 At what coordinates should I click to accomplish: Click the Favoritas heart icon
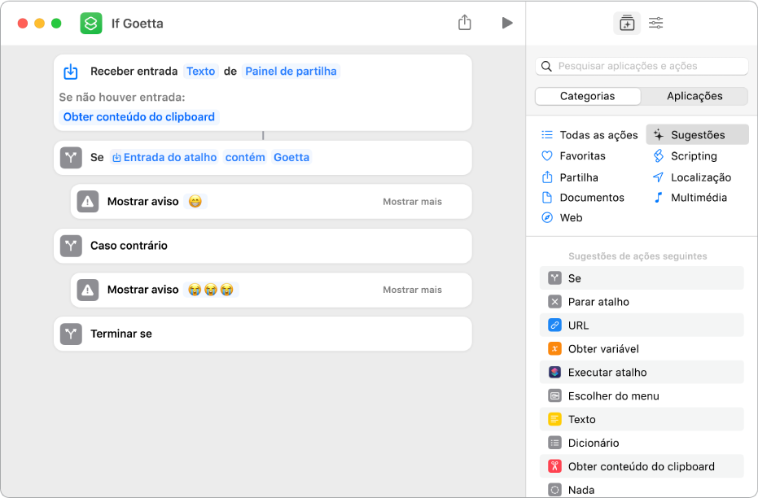click(545, 155)
